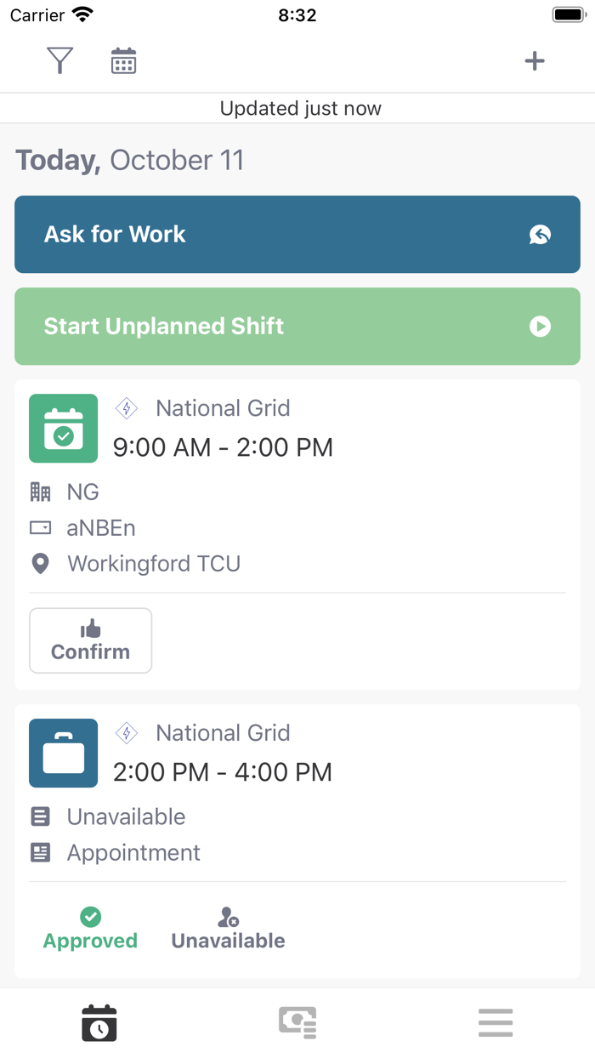This screenshot has width=595, height=1058.
Task: Tap the lightning bolt next to National Grid
Action: [x=126, y=408]
